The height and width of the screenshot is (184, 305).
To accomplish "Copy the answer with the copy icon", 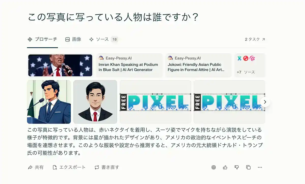I will pos(248,167).
